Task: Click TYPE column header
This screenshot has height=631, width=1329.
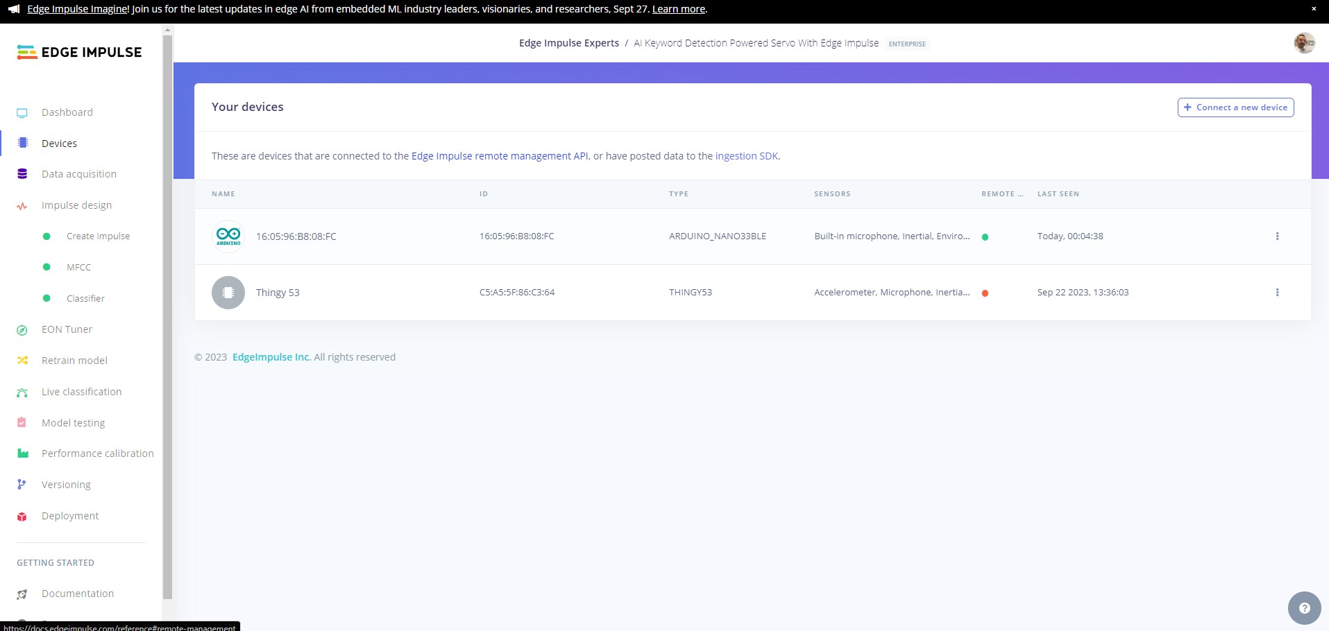Action: pos(679,194)
